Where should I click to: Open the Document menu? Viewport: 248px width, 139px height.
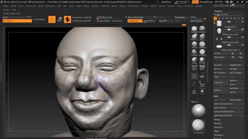31,6
